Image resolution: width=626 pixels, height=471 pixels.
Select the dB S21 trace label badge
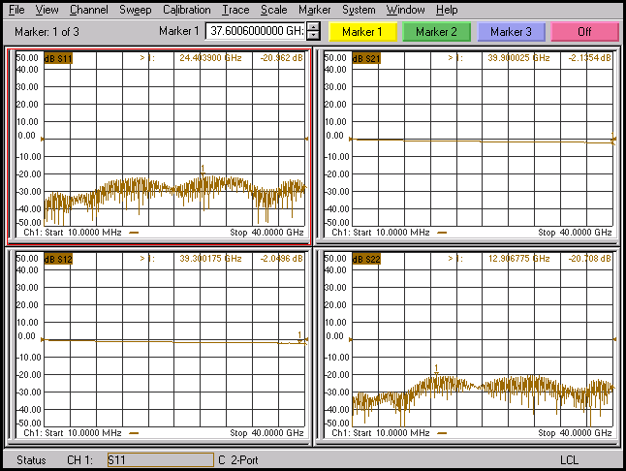click(x=340, y=58)
